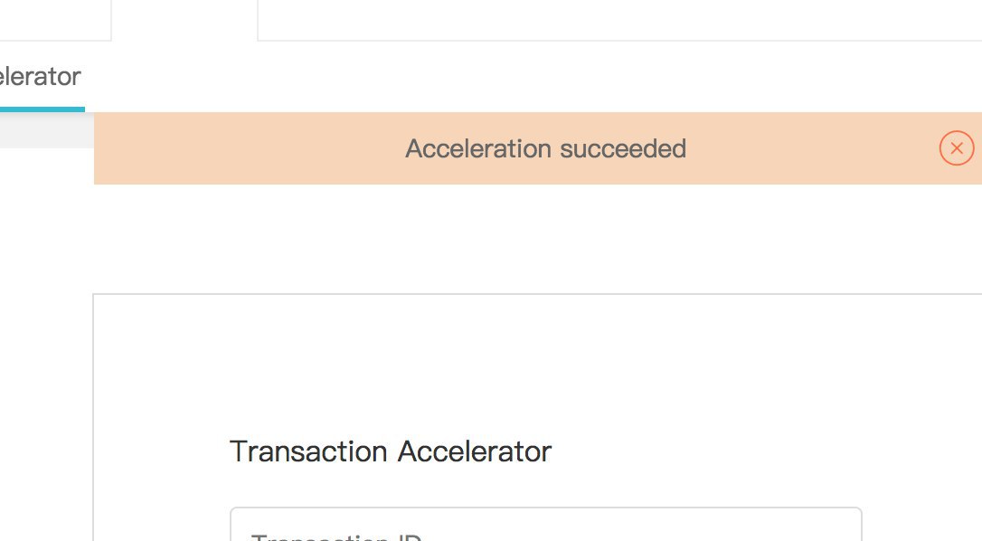This screenshot has height=541, width=982.
Task: Click the Transaction ID placeholder label
Action: tap(335, 536)
